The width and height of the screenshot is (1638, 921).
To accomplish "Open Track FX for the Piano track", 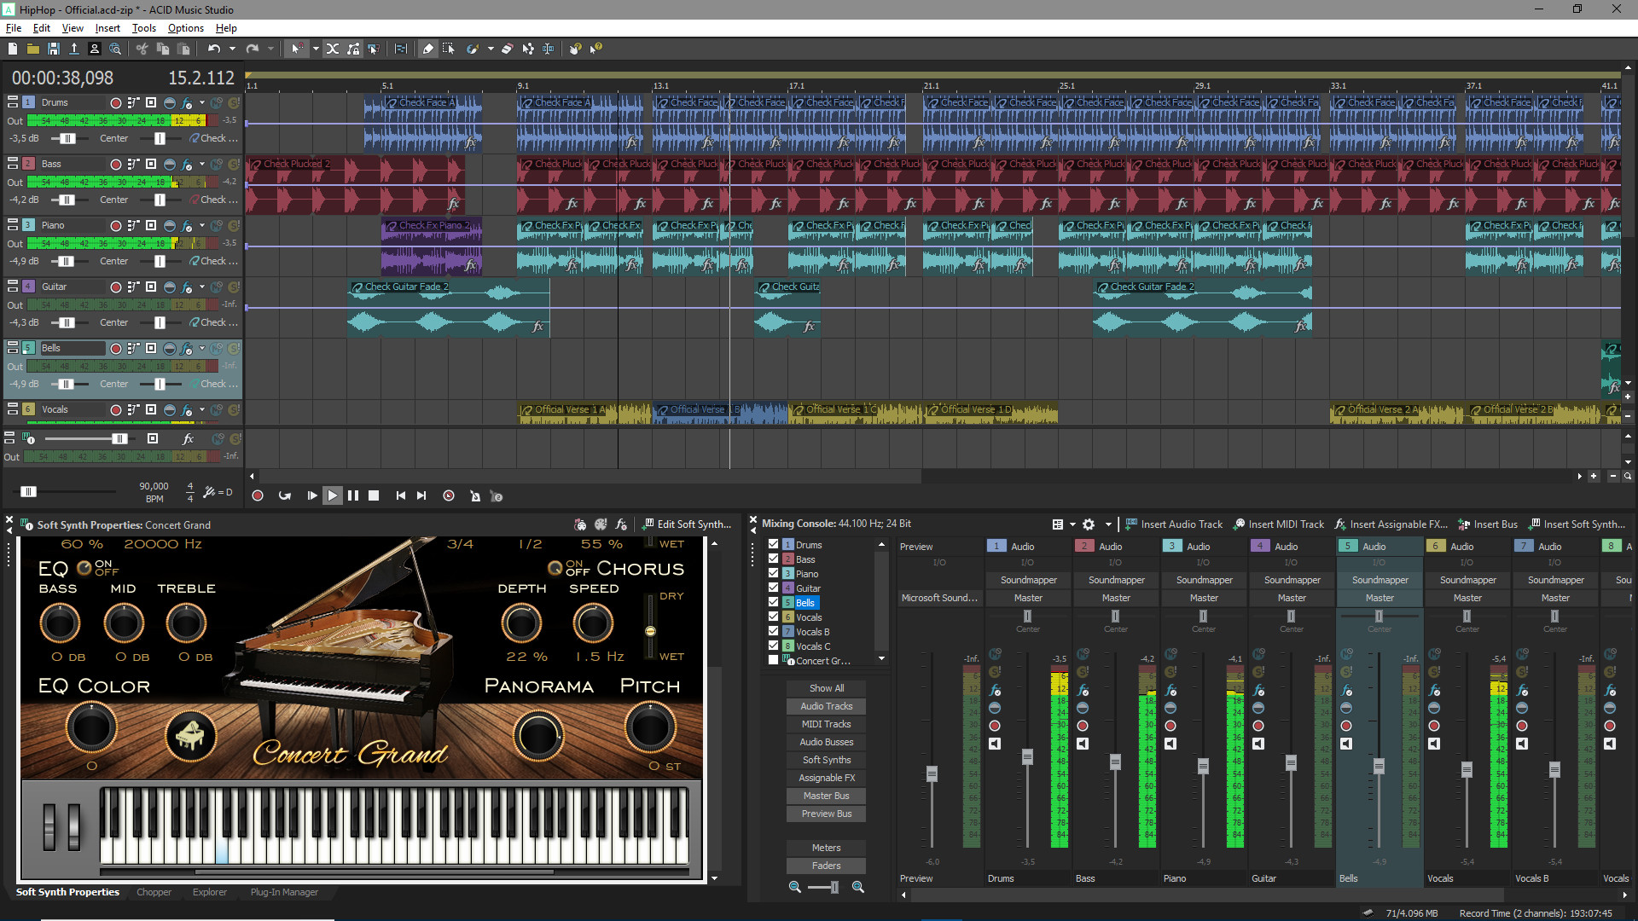I will click(187, 225).
